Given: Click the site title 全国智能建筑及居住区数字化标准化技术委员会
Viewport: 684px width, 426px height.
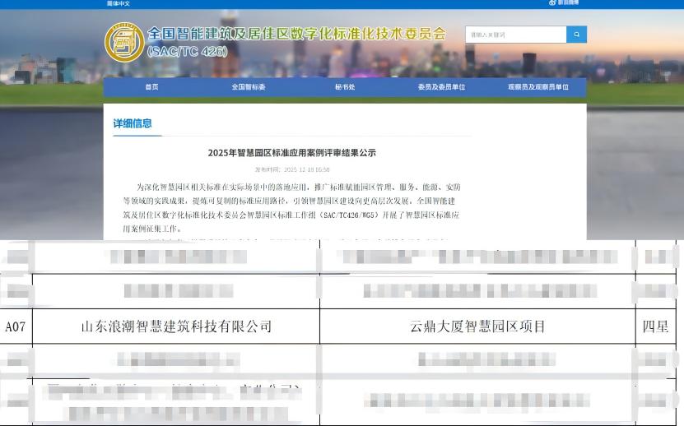Looking at the screenshot, I should pos(296,34).
